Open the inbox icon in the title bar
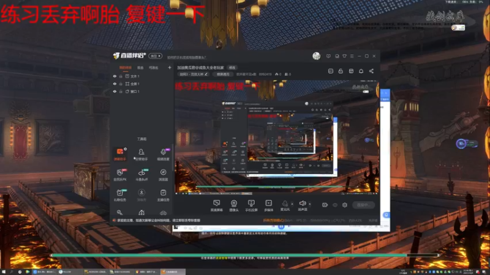Screen dimensions: 490x275 point(337,56)
